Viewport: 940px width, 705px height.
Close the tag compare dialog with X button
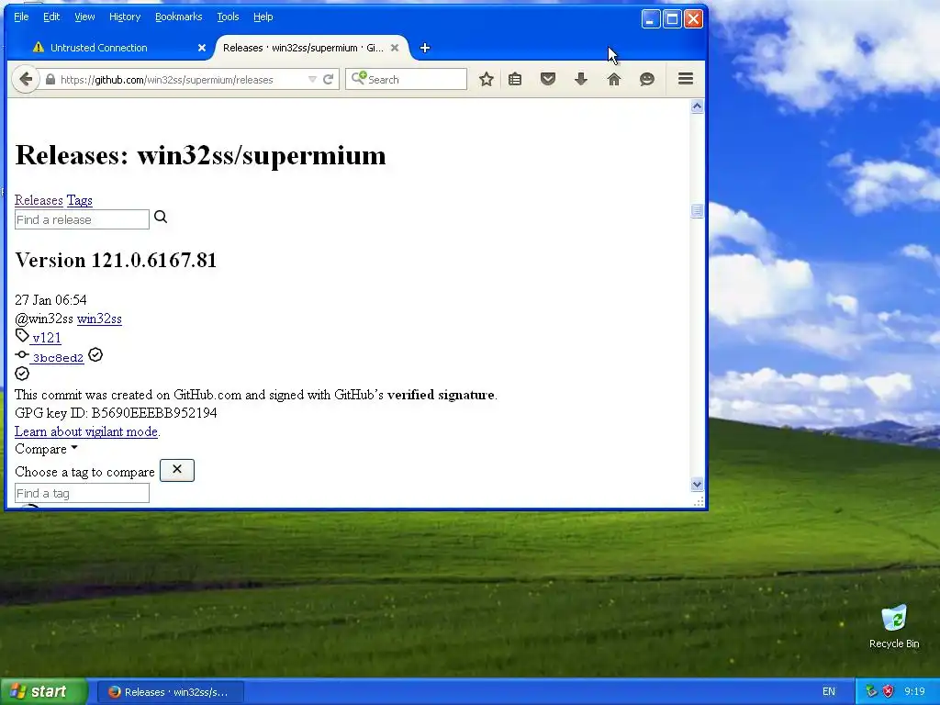[177, 470]
